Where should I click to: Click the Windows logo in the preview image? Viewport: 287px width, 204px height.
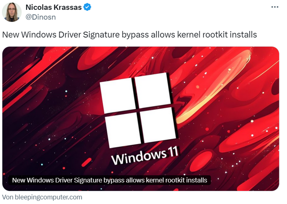[x=139, y=110]
